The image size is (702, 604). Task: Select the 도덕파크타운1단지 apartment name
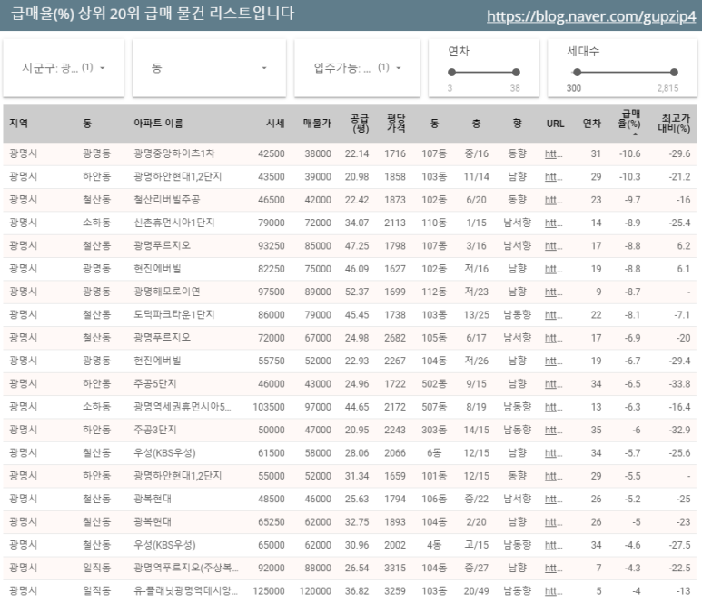(174, 315)
